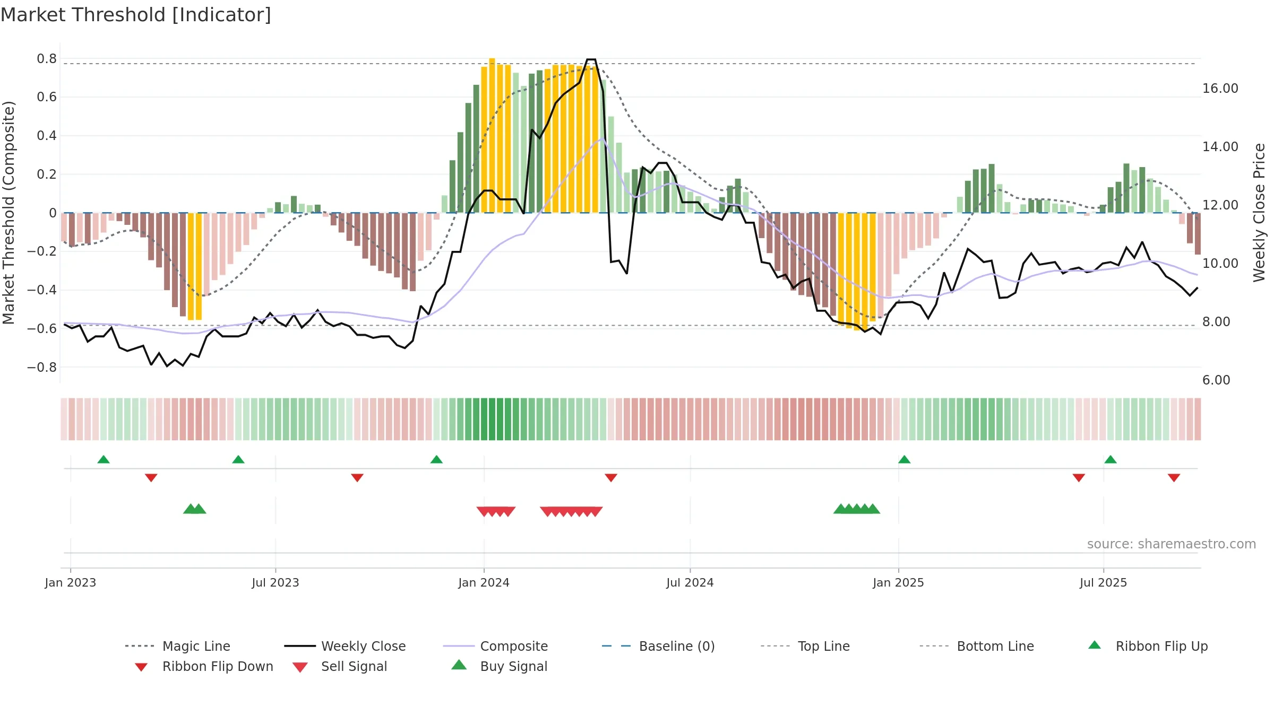
Task: Click the 0.4 composite axis tick
Action: tap(47, 136)
